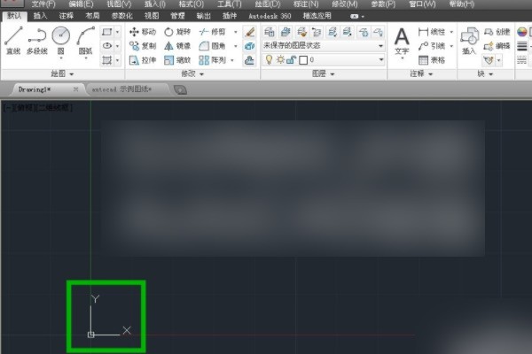Switch to the 输出 ribbon tab
This screenshot has width=532, height=354.
tap(203, 16)
